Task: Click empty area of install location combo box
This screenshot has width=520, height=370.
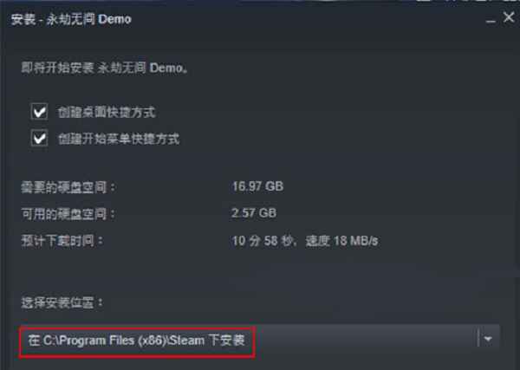Action: pyautogui.click(x=365, y=340)
